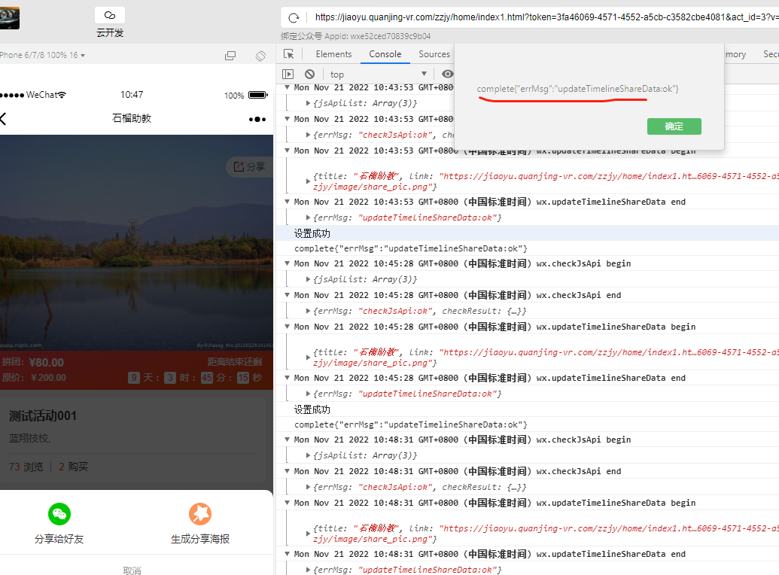Tap the 分享给好友 WeChat share icon
779x575 pixels.
pyautogui.click(x=59, y=514)
